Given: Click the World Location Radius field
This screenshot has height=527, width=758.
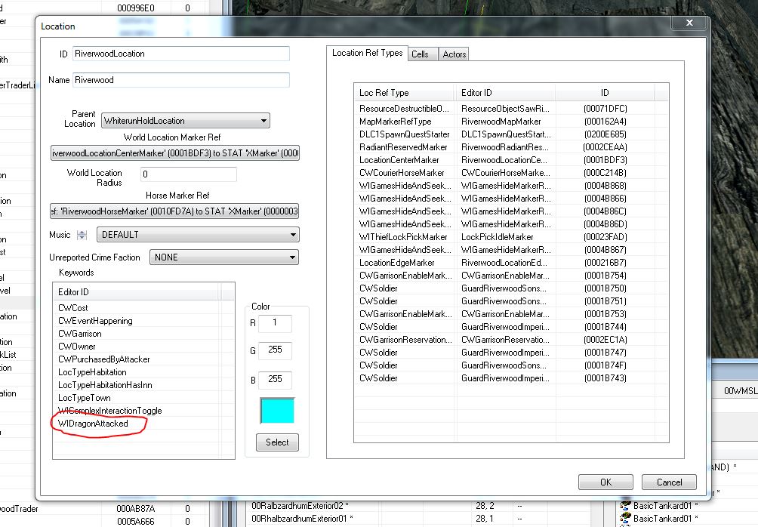Looking at the screenshot, I should pyautogui.click(x=188, y=174).
